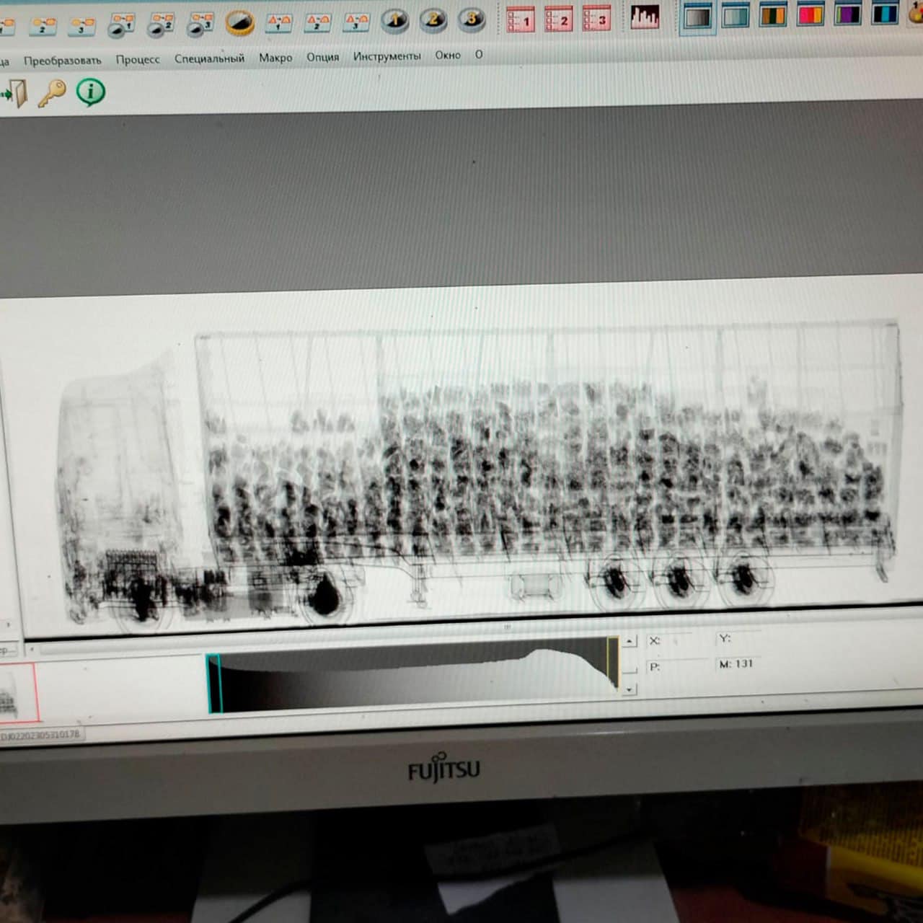923x923 pixels.
Task: Click the red list preset 2 icon
Action: 558,19
